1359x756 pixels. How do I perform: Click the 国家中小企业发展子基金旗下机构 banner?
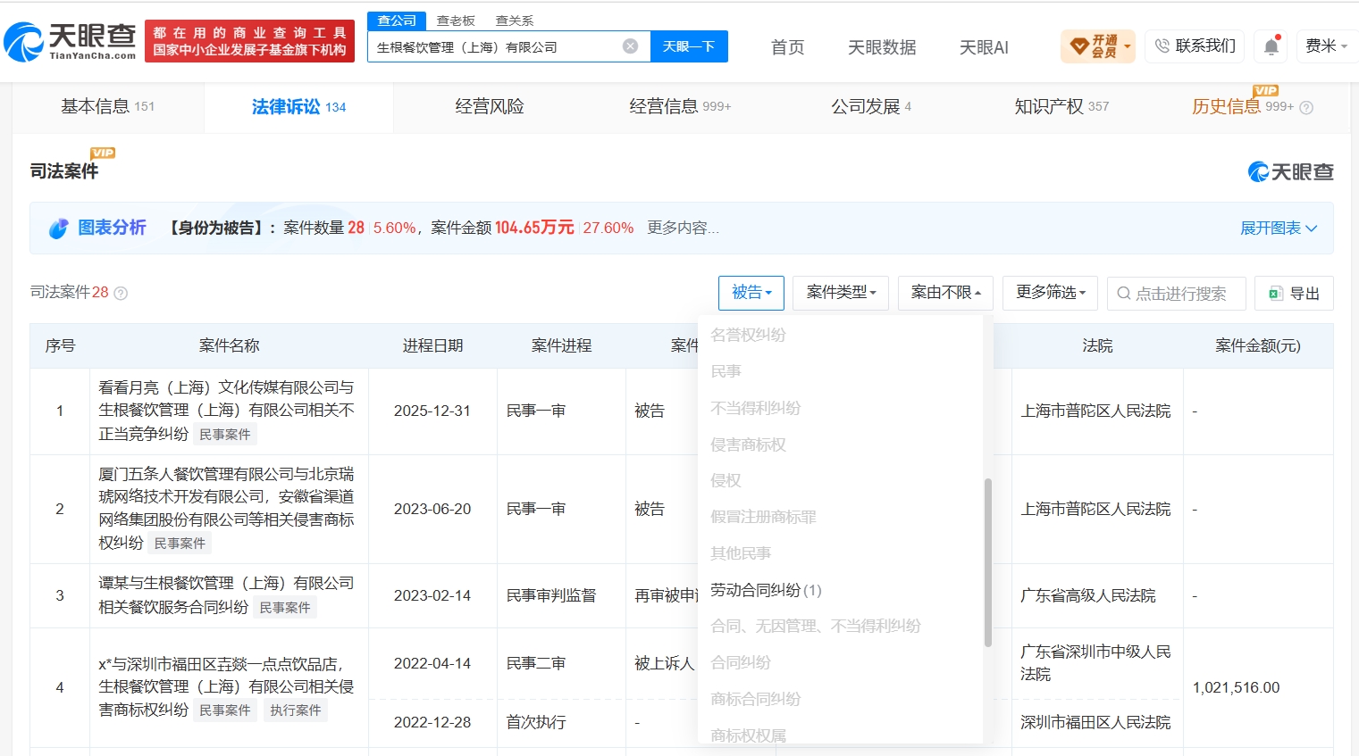point(249,50)
